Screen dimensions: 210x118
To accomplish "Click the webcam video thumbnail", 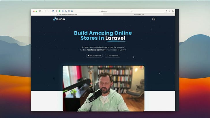I will tap(103, 88).
